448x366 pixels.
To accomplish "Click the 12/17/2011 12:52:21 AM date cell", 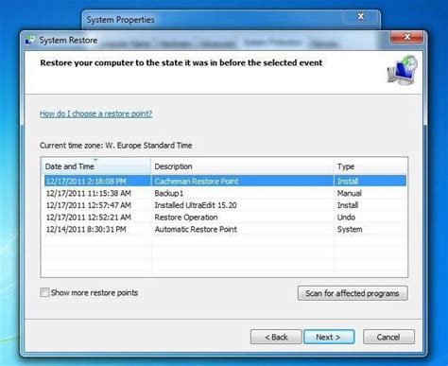I will click(89, 218).
